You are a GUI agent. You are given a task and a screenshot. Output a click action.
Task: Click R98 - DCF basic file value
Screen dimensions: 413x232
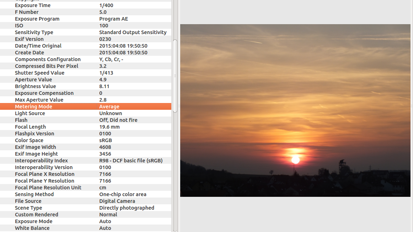[131, 161]
